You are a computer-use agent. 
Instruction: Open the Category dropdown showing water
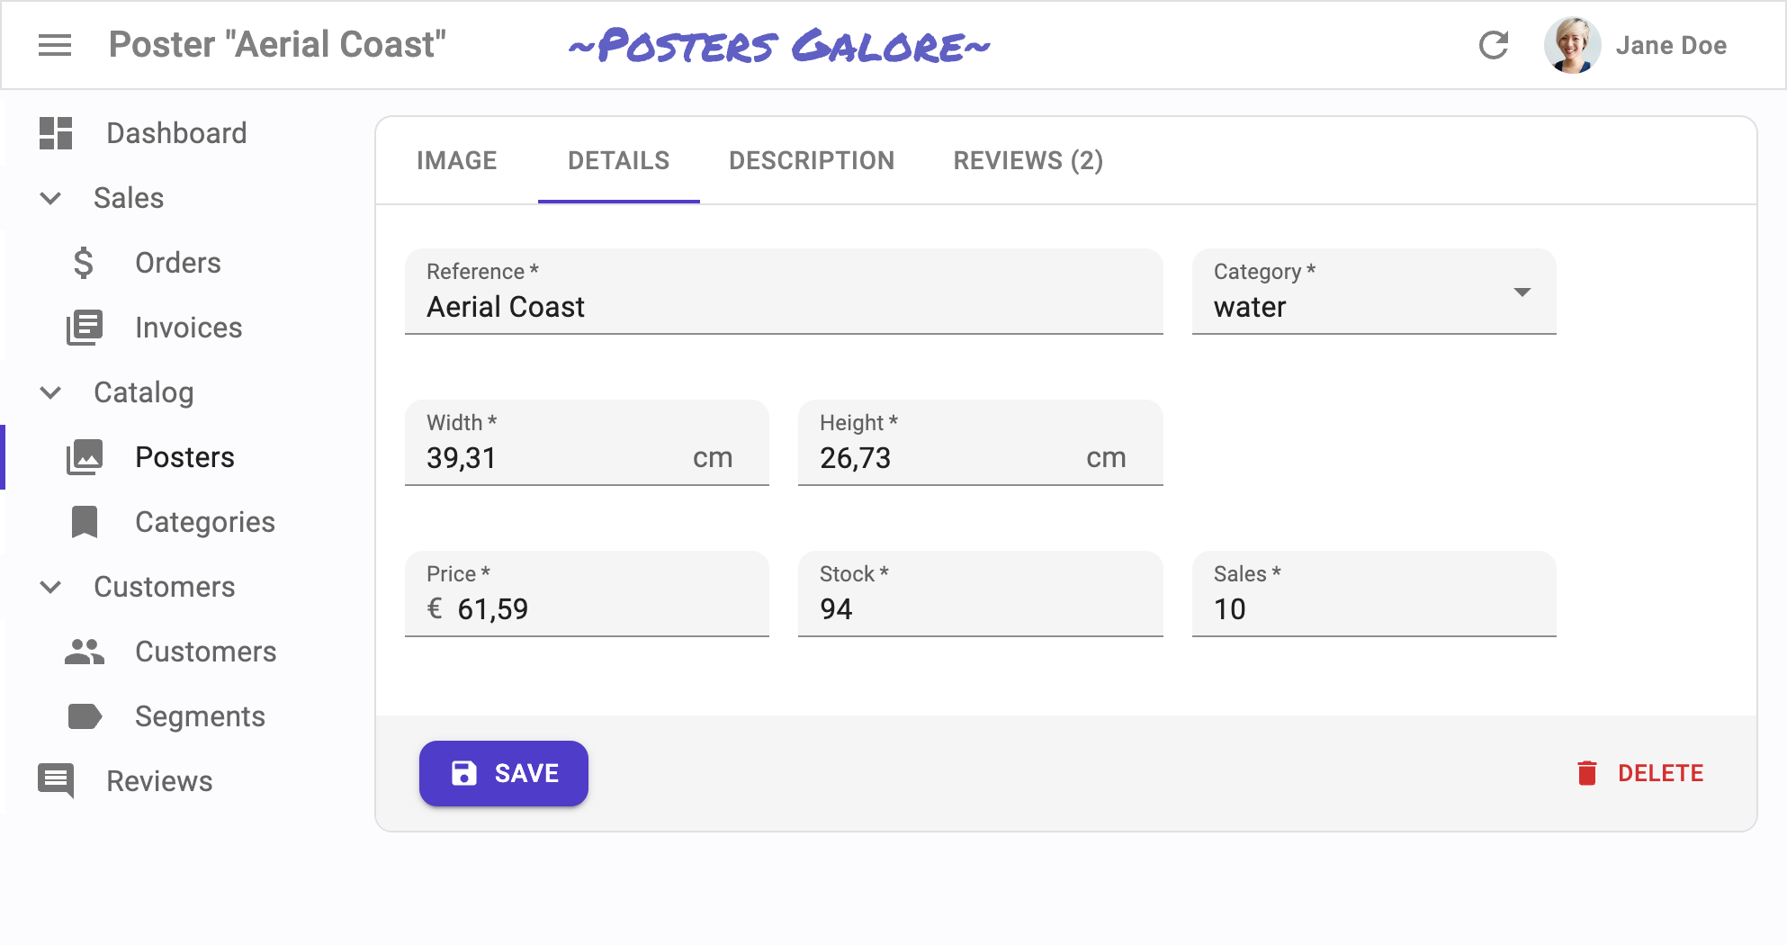pyautogui.click(x=1373, y=292)
